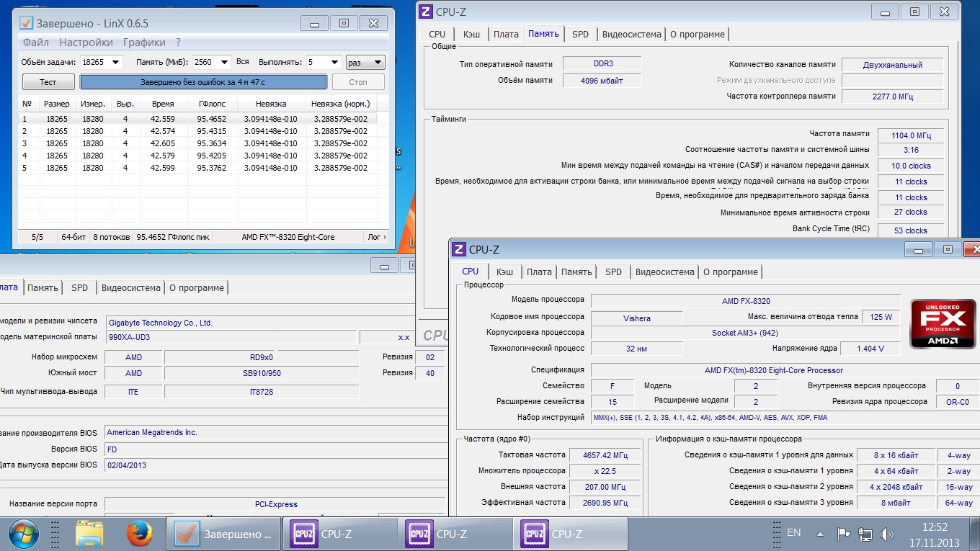This screenshot has height=551, width=980.
Task: Click the Завершено без ошибок progress bar
Action: (203, 82)
